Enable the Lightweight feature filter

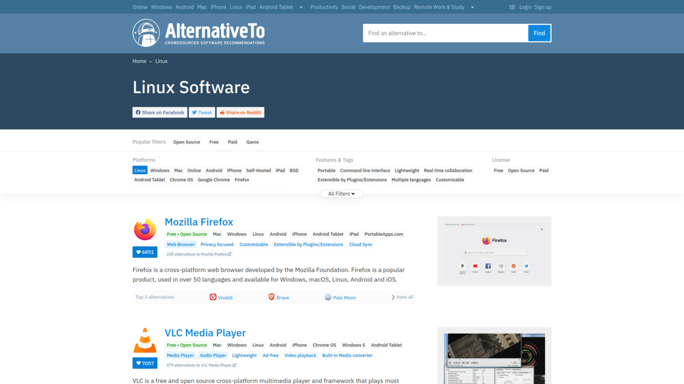(407, 171)
